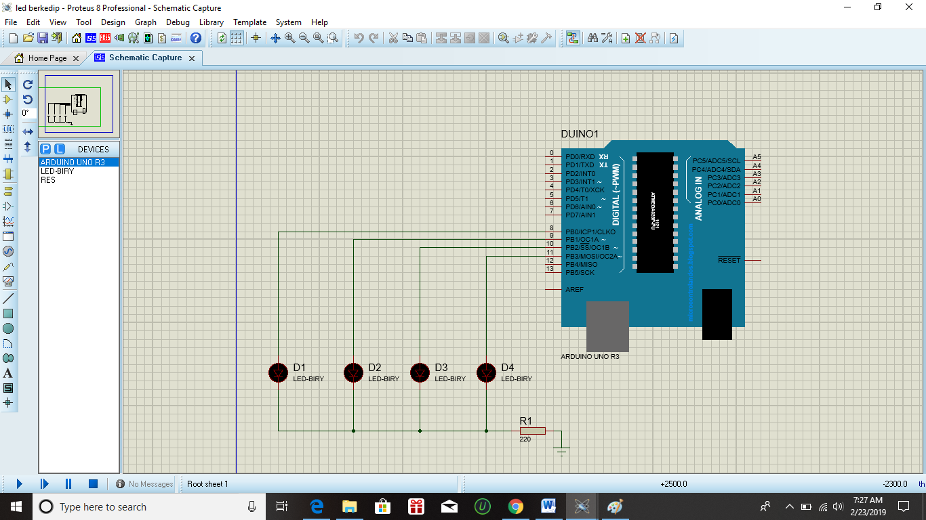Rotate component clockwise
The width and height of the screenshot is (926, 520).
coord(28,85)
